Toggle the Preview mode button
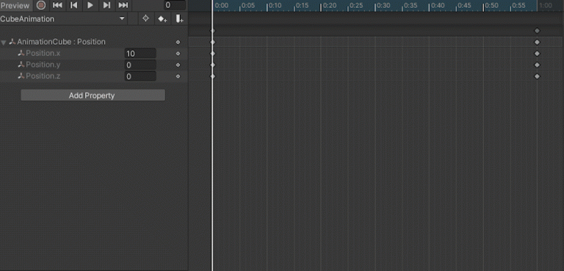Screen dimensions: 564x271 15,5
